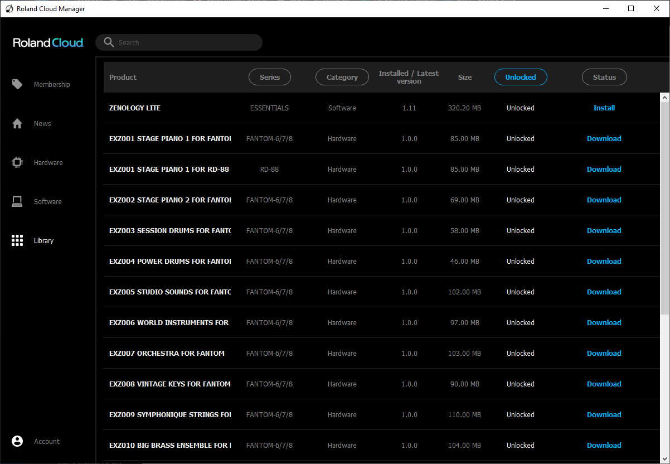The width and height of the screenshot is (670, 464).
Task: Select the EXZ004 Power Drums product row
Action: [x=169, y=262]
